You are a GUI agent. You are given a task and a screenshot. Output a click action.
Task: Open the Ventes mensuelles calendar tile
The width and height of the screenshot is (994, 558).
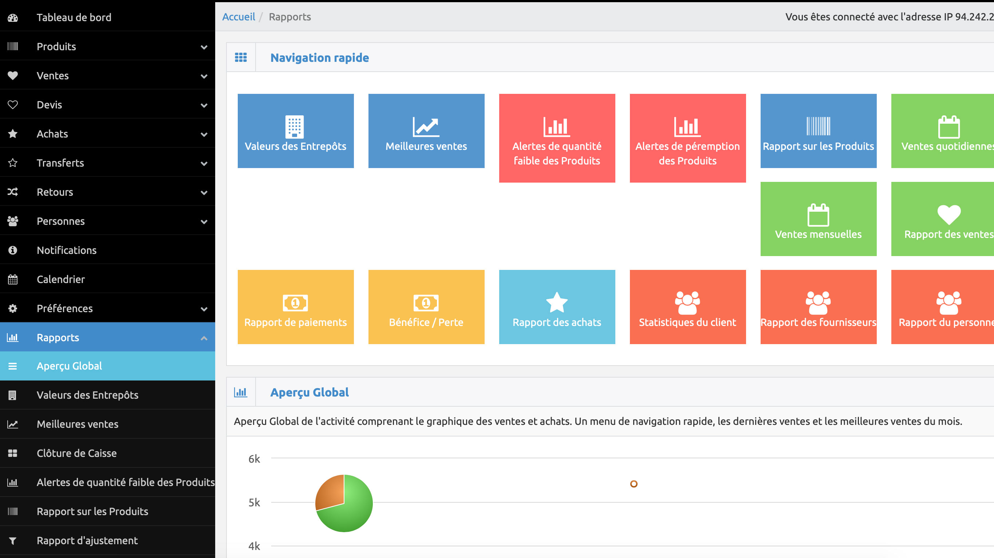point(818,219)
